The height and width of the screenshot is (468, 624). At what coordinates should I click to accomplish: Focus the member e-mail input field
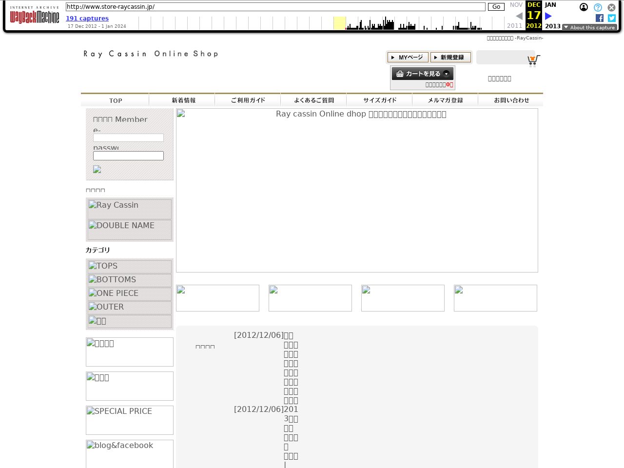point(128,138)
